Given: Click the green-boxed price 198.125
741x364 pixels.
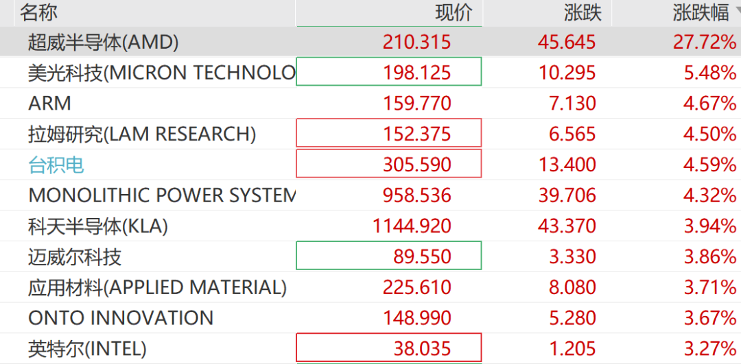Looking at the screenshot, I should [417, 73].
